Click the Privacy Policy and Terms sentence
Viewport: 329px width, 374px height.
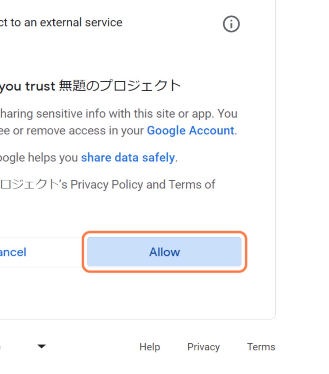[107, 184]
